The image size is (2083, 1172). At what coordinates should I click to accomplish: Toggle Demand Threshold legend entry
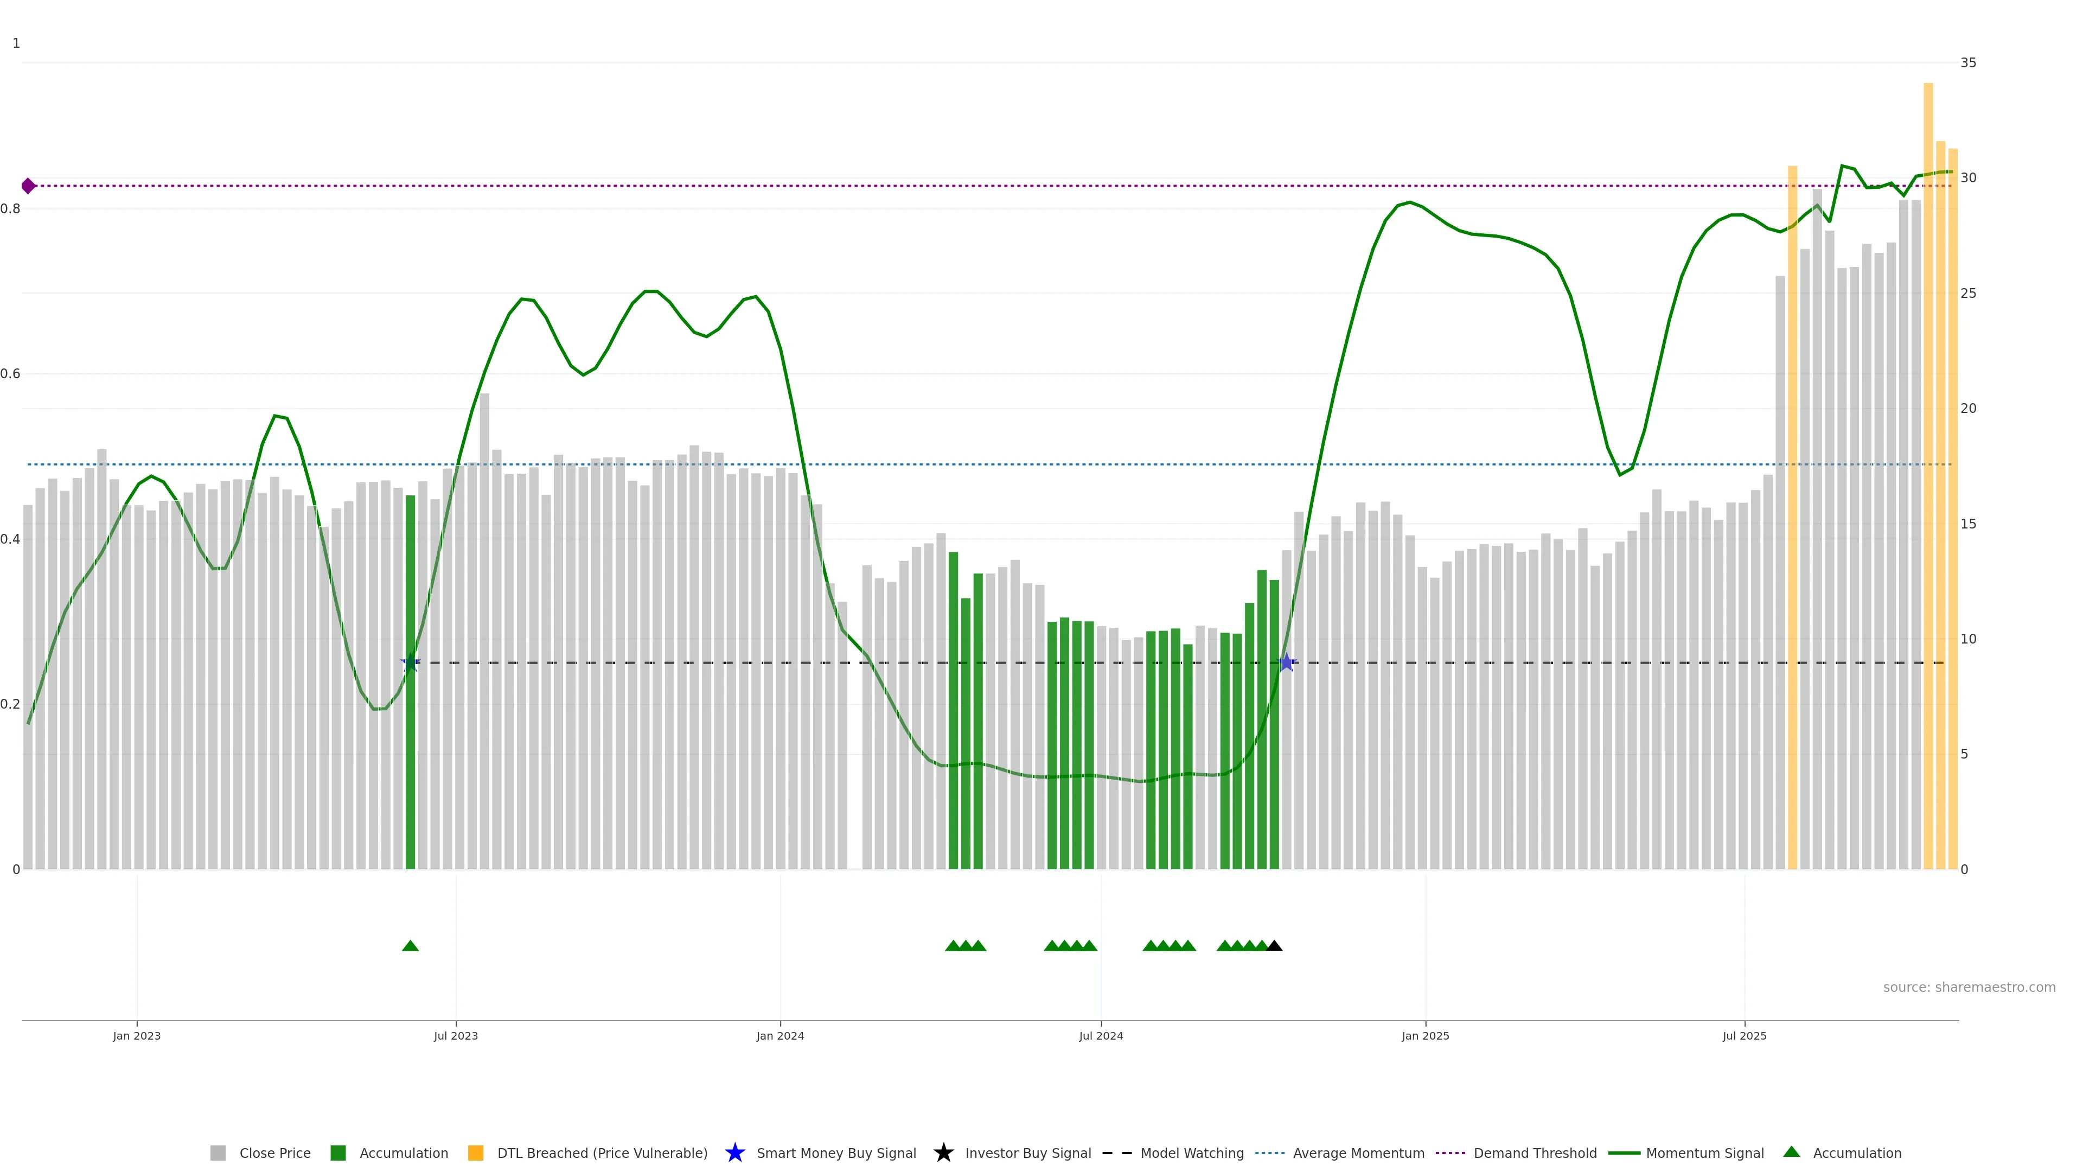[x=1534, y=1154]
